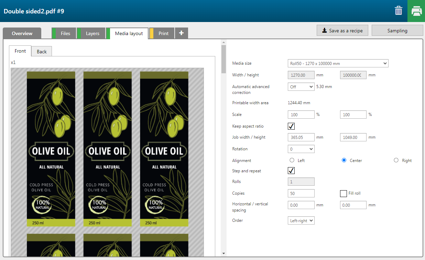Click the Copies input field

301,193
